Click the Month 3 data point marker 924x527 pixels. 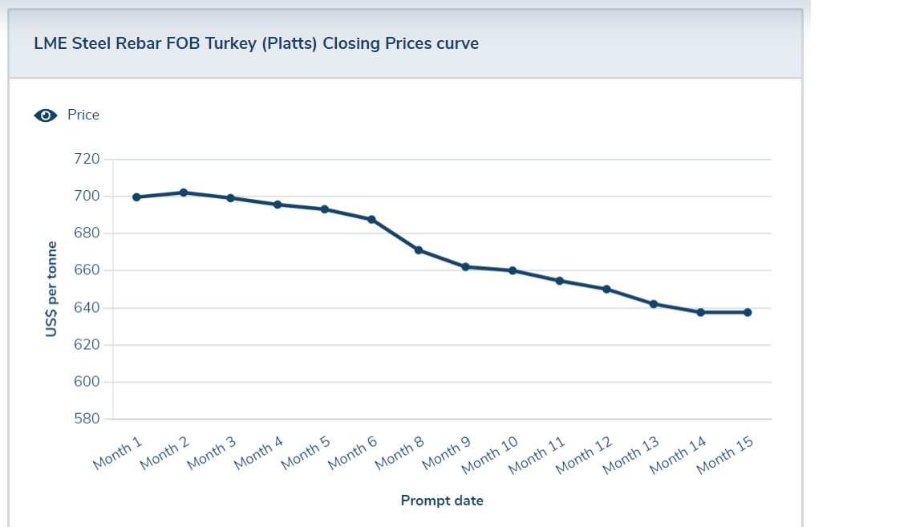point(230,198)
